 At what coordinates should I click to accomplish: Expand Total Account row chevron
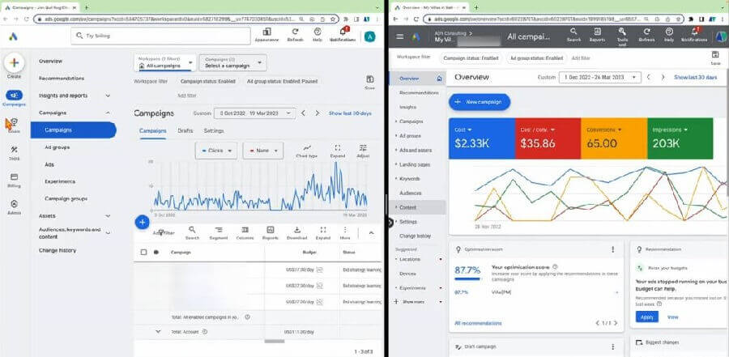[x=158, y=331]
